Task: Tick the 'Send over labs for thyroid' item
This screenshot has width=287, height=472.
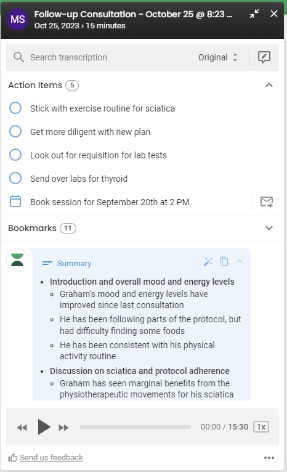Action: point(15,178)
